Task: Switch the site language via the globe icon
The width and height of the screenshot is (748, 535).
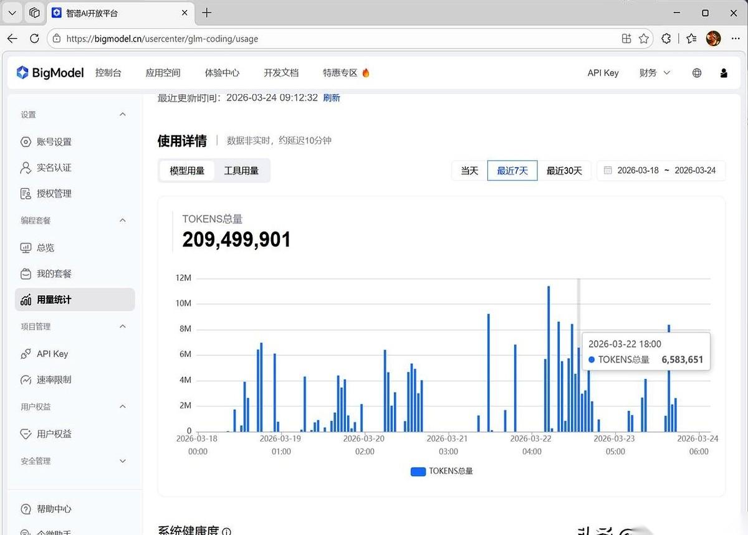Action: click(x=696, y=72)
